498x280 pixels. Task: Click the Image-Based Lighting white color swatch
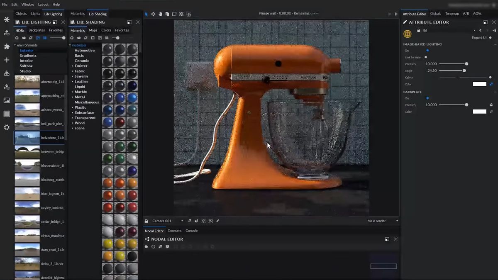479,84
